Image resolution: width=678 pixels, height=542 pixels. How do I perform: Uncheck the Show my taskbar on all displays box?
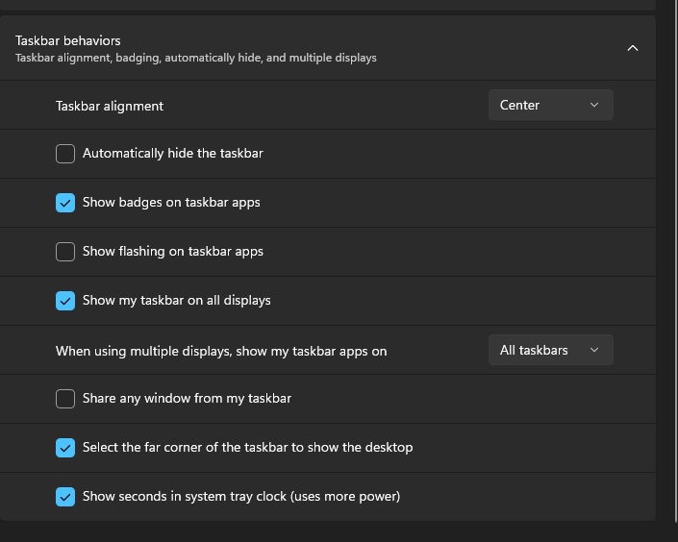pyautogui.click(x=65, y=301)
